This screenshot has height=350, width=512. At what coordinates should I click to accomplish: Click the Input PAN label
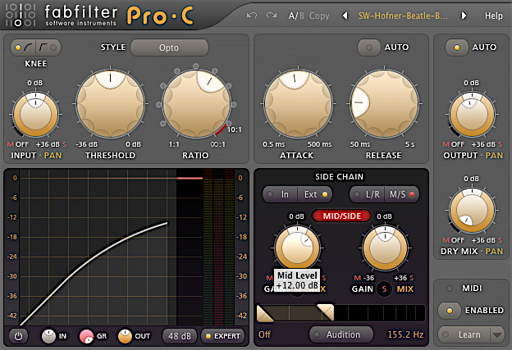coord(53,155)
